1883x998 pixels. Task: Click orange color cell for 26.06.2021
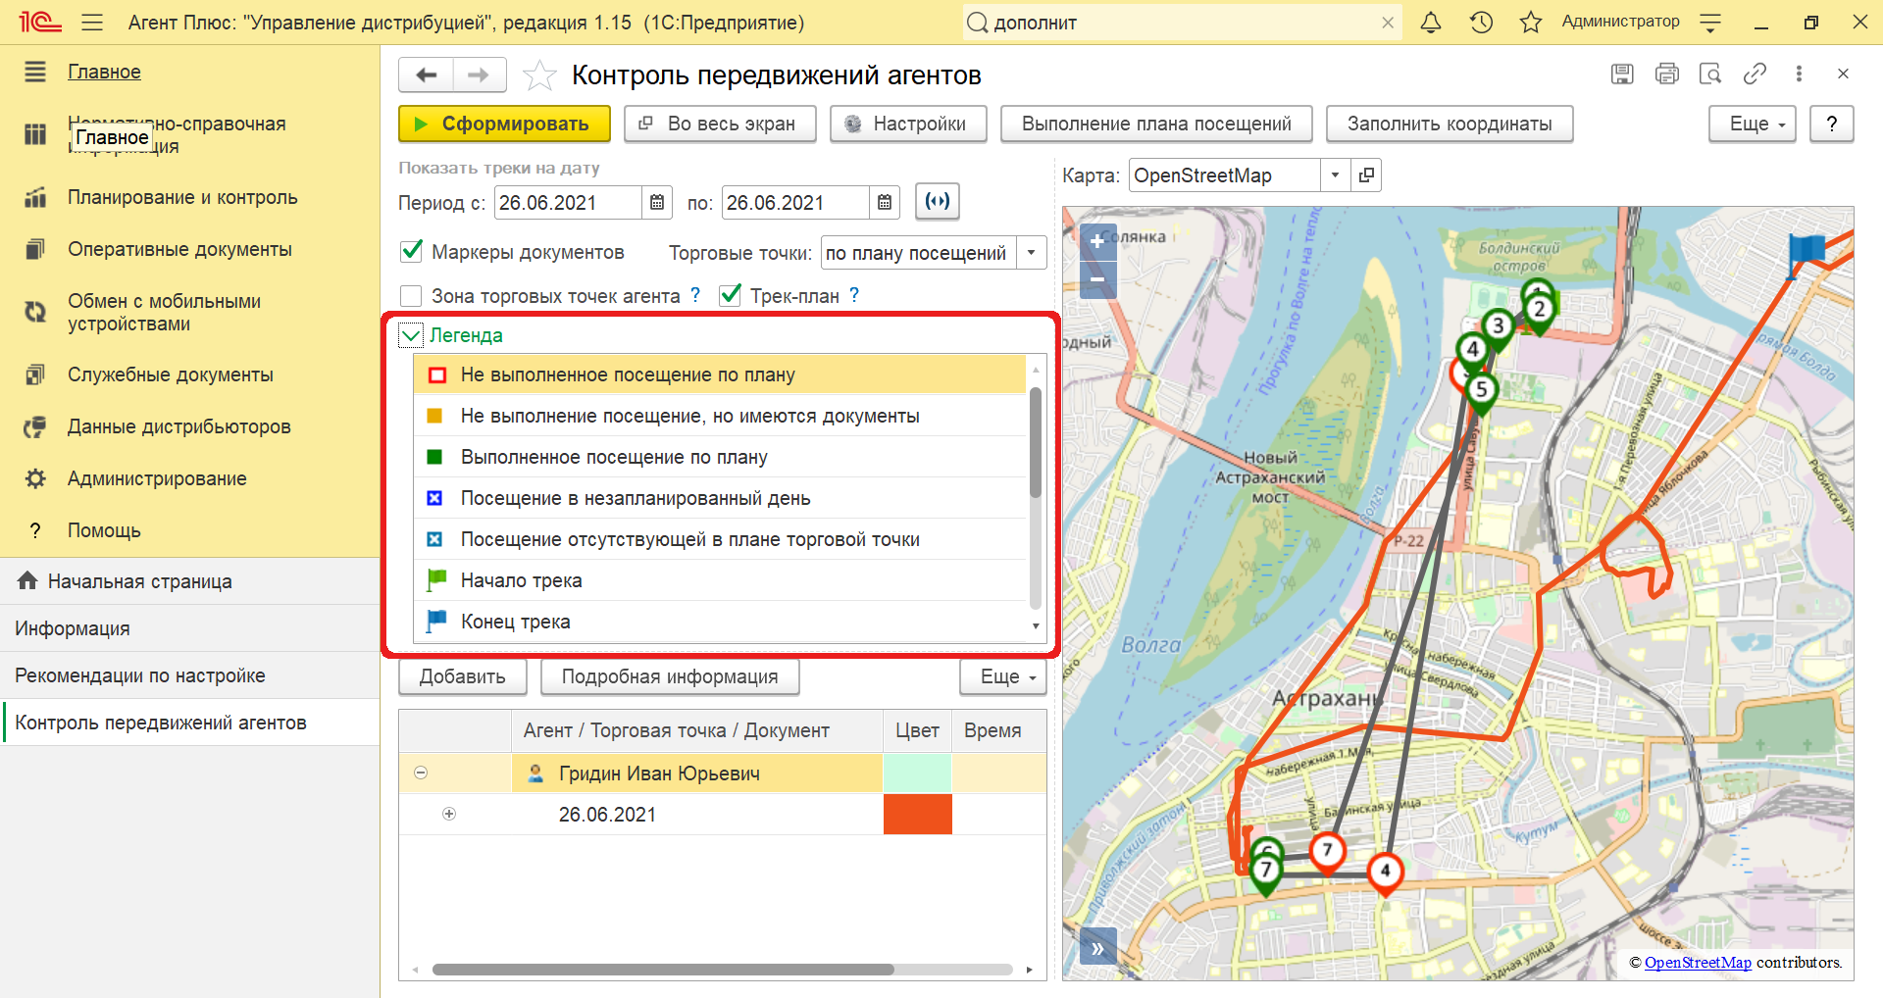(917, 814)
